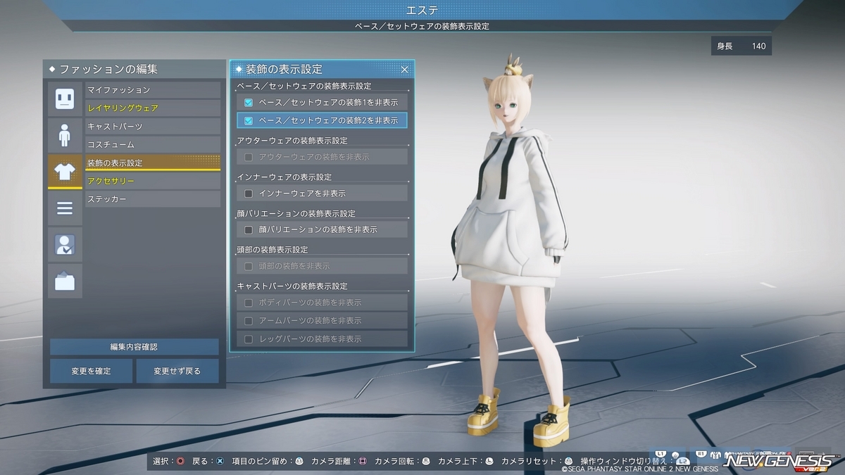Click the 選択 circle button hint
This screenshot has width=845, height=475.
[181, 461]
